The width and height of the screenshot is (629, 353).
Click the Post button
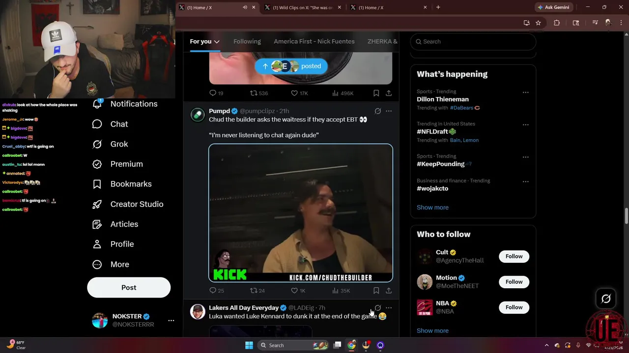point(129,288)
